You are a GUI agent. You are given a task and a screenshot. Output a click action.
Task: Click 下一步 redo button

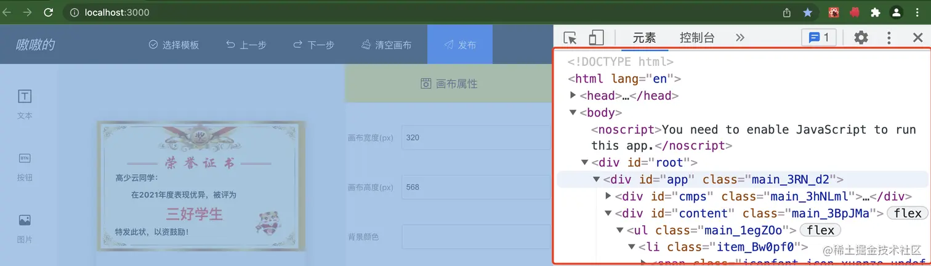(x=313, y=44)
